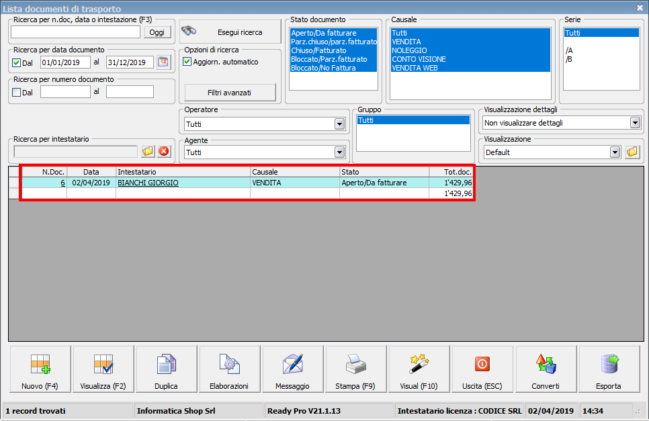Click the Uscita (ESC) exit icon
Screen dimensions: 649x421
pyautogui.click(x=482, y=365)
